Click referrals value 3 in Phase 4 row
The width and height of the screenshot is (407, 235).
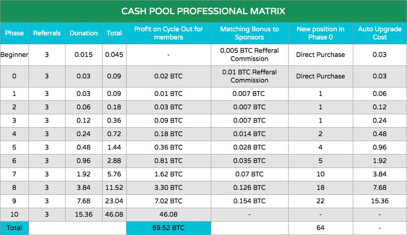point(47,134)
